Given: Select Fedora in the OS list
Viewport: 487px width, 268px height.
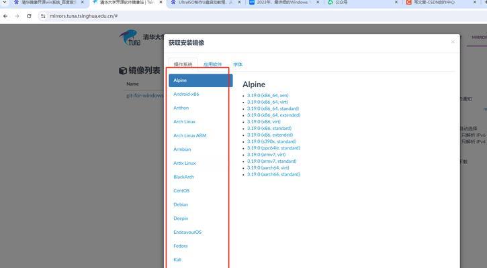Looking at the screenshot, I should [x=181, y=246].
